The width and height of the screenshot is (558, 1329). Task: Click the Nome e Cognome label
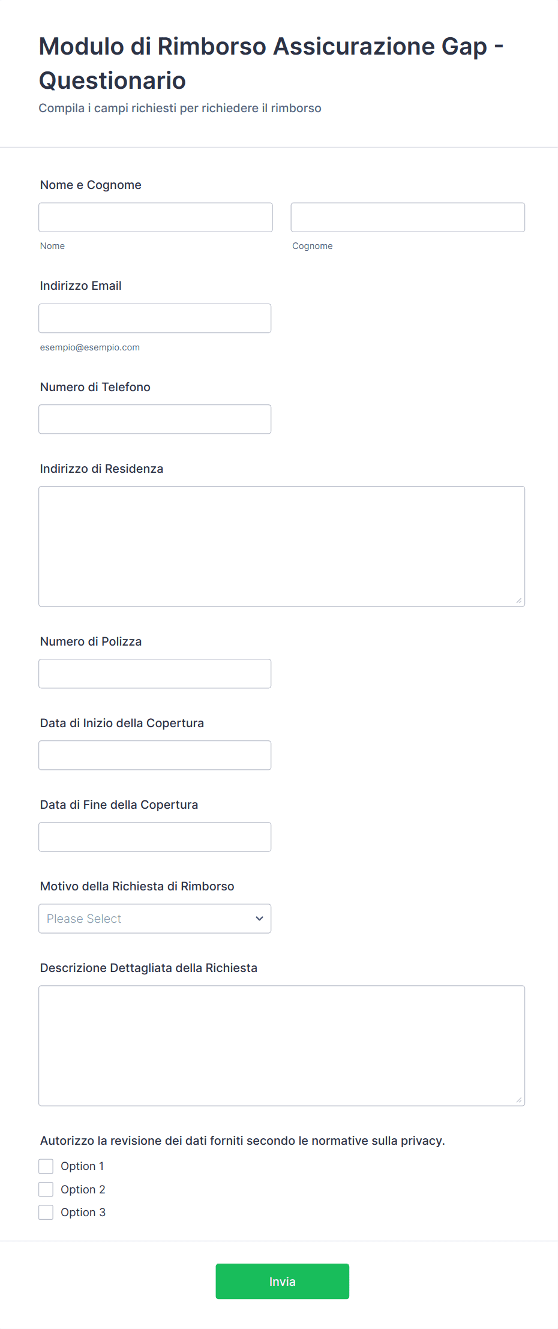tap(91, 185)
